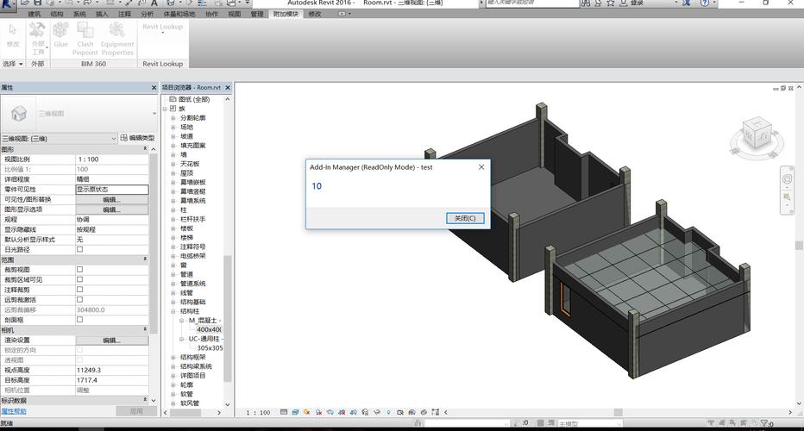804x431 pixels.
Task: Enable the 日光路径 sun path checkbox
Action: pos(80,249)
